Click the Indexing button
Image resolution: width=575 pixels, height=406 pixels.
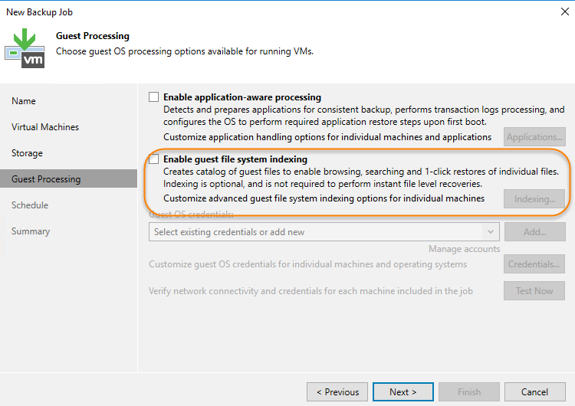(534, 199)
